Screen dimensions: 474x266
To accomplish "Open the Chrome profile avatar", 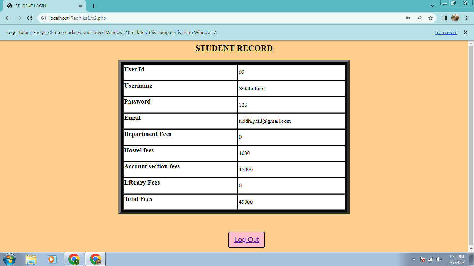I will [456, 18].
